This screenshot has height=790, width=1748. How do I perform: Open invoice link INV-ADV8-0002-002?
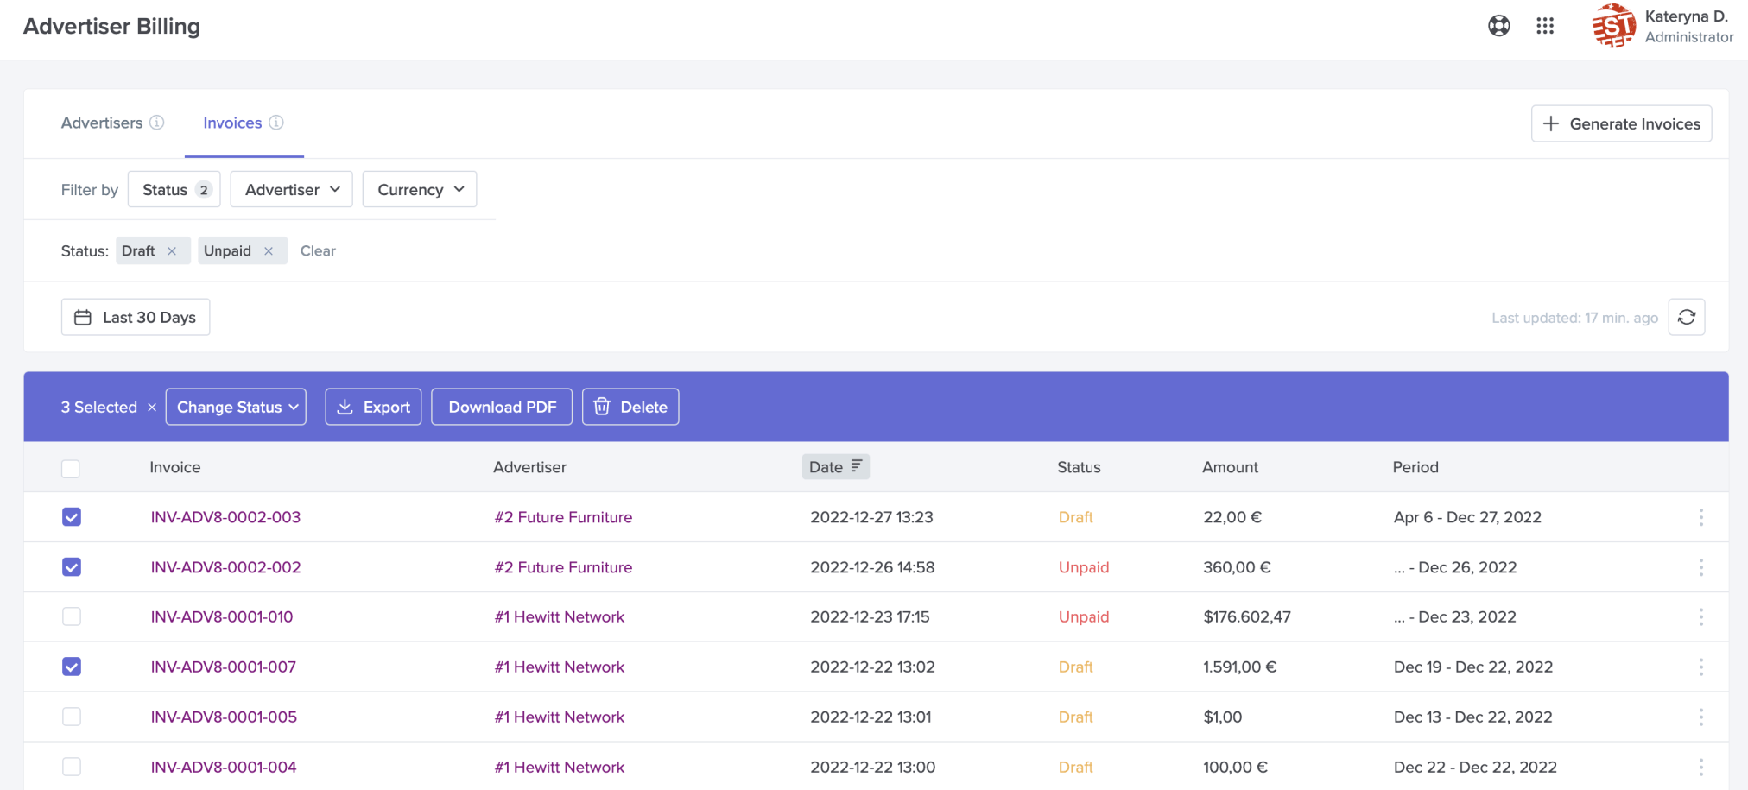point(225,567)
